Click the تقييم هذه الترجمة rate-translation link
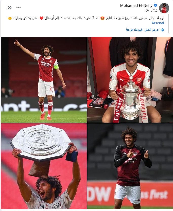Image resolution: width=173 pixels, height=211 pixels. (134, 30)
